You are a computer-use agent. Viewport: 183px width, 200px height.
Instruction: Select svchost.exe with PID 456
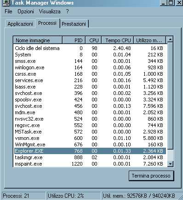coord(90,106)
